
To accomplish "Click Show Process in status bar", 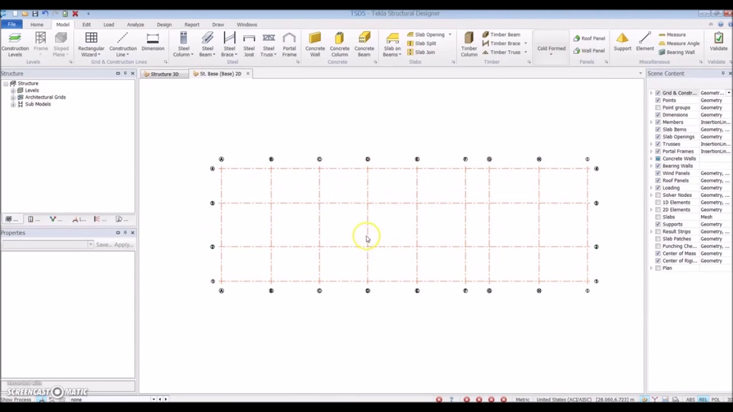I will click(x=15, y=399).
